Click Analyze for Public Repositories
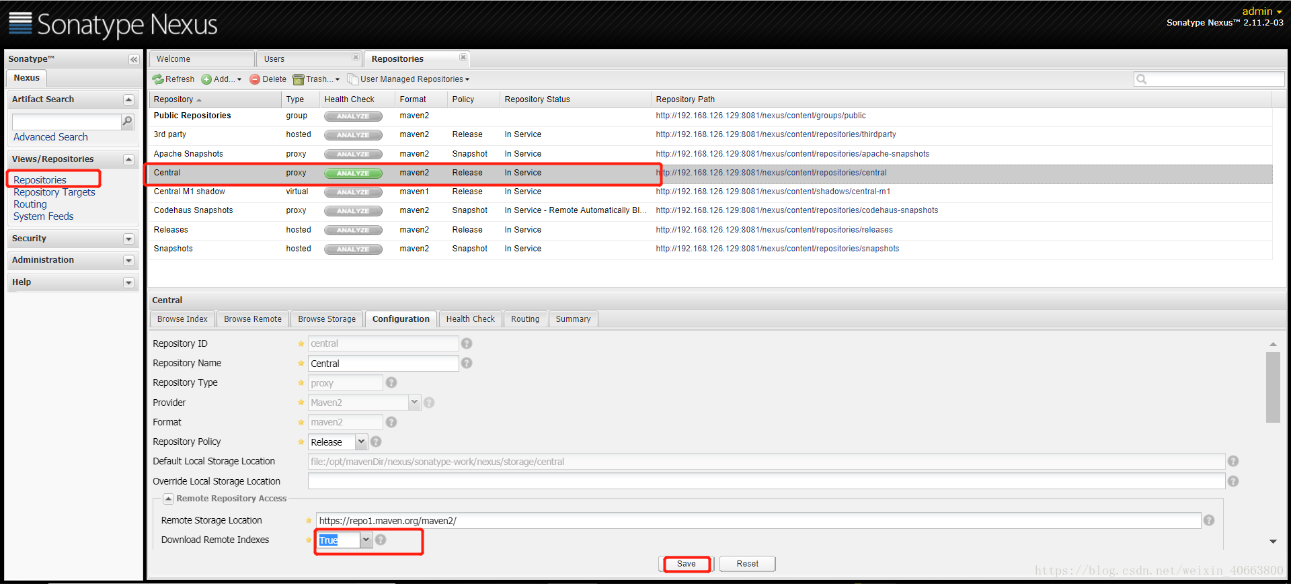This screenshot has height=584, width=1291. (x=353, y=116)
